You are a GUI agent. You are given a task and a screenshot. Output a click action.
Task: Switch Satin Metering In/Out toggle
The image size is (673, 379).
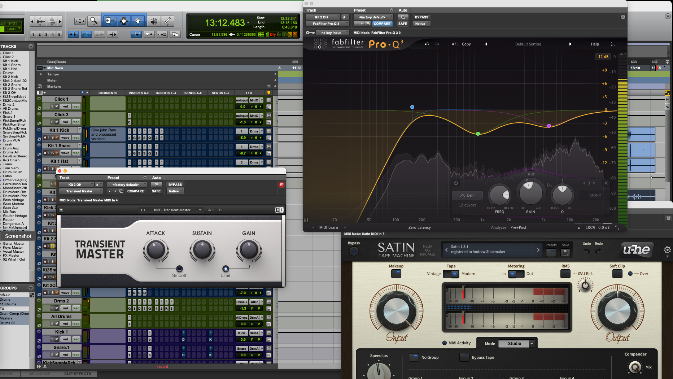point(516,274)
